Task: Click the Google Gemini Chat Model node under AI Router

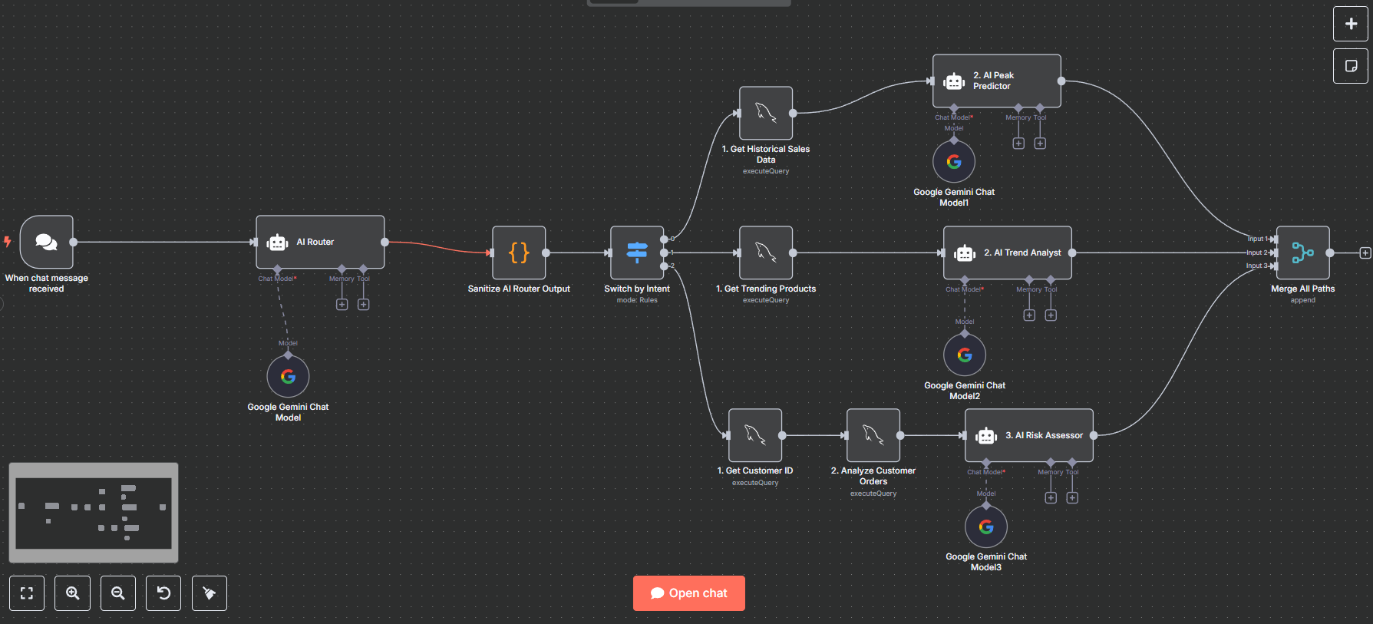Action: (288, 377)
